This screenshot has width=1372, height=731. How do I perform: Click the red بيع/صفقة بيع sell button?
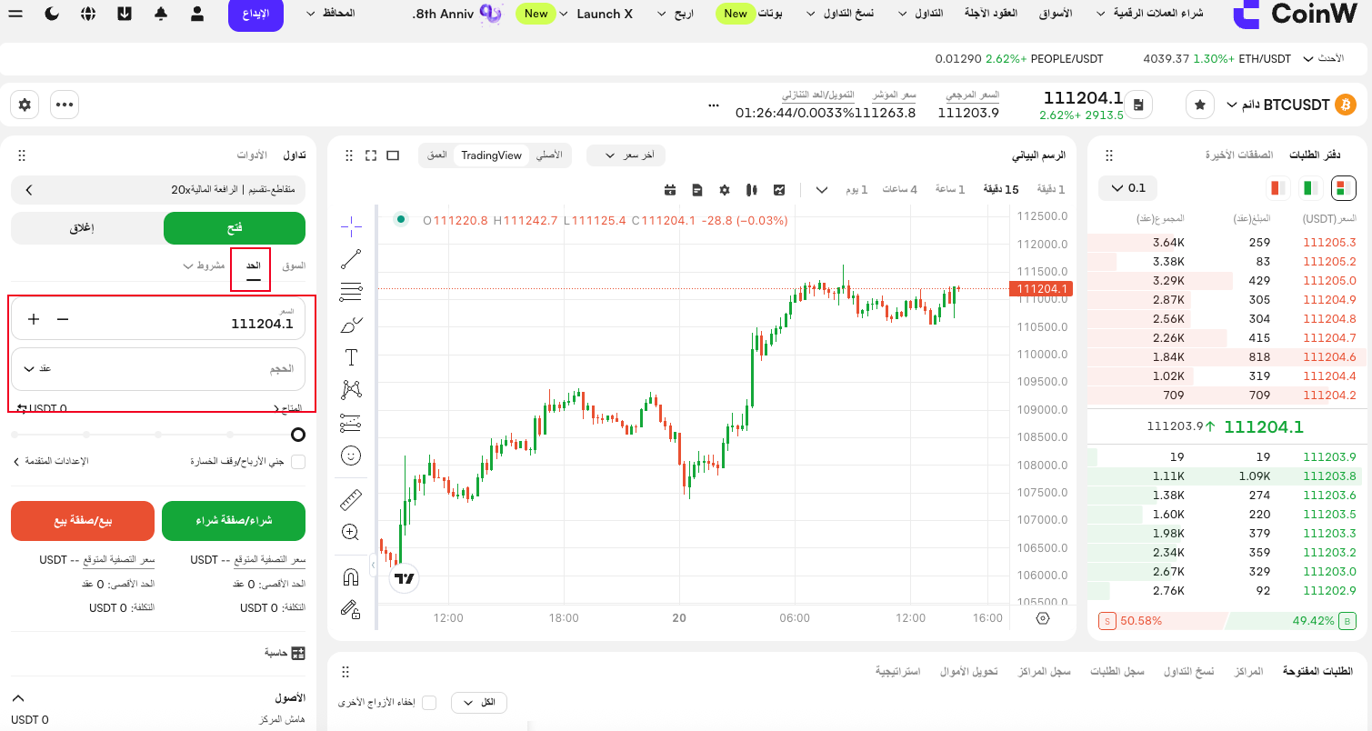coord(83,521)
